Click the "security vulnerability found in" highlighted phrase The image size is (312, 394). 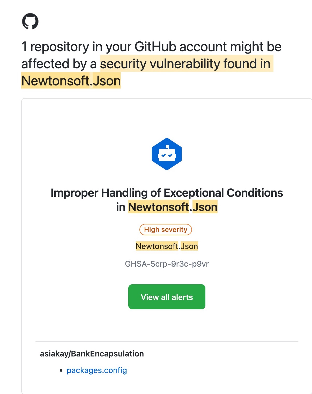pyautogui.click(x=185, y=64)
